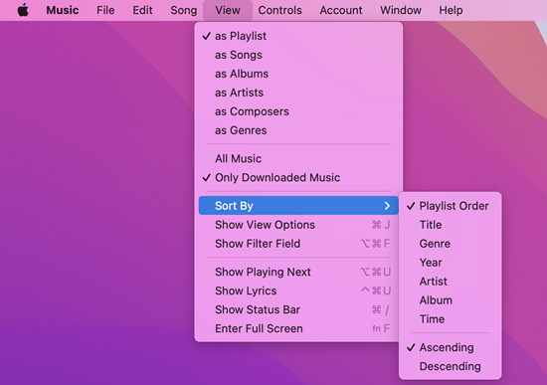Switch view to 'as Artists'
The image size is (547, 385).
[x=298, y=93]
